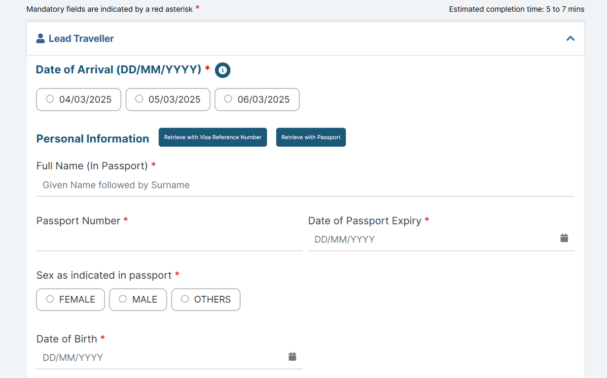Viewport: 607px width, 378px height.
Task: Click into the Passport Number field
Action: click(169, 240)
